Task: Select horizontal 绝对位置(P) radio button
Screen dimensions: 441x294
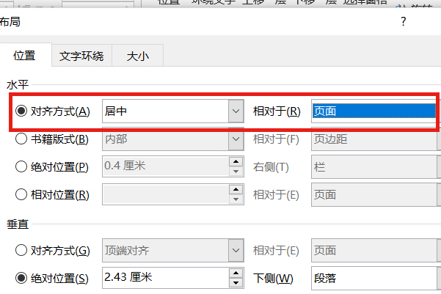Action: pos(21,166)
